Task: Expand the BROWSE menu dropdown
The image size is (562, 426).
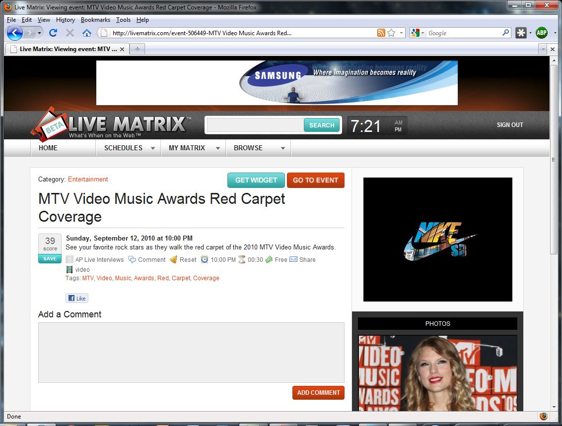Action: [283, 148]
